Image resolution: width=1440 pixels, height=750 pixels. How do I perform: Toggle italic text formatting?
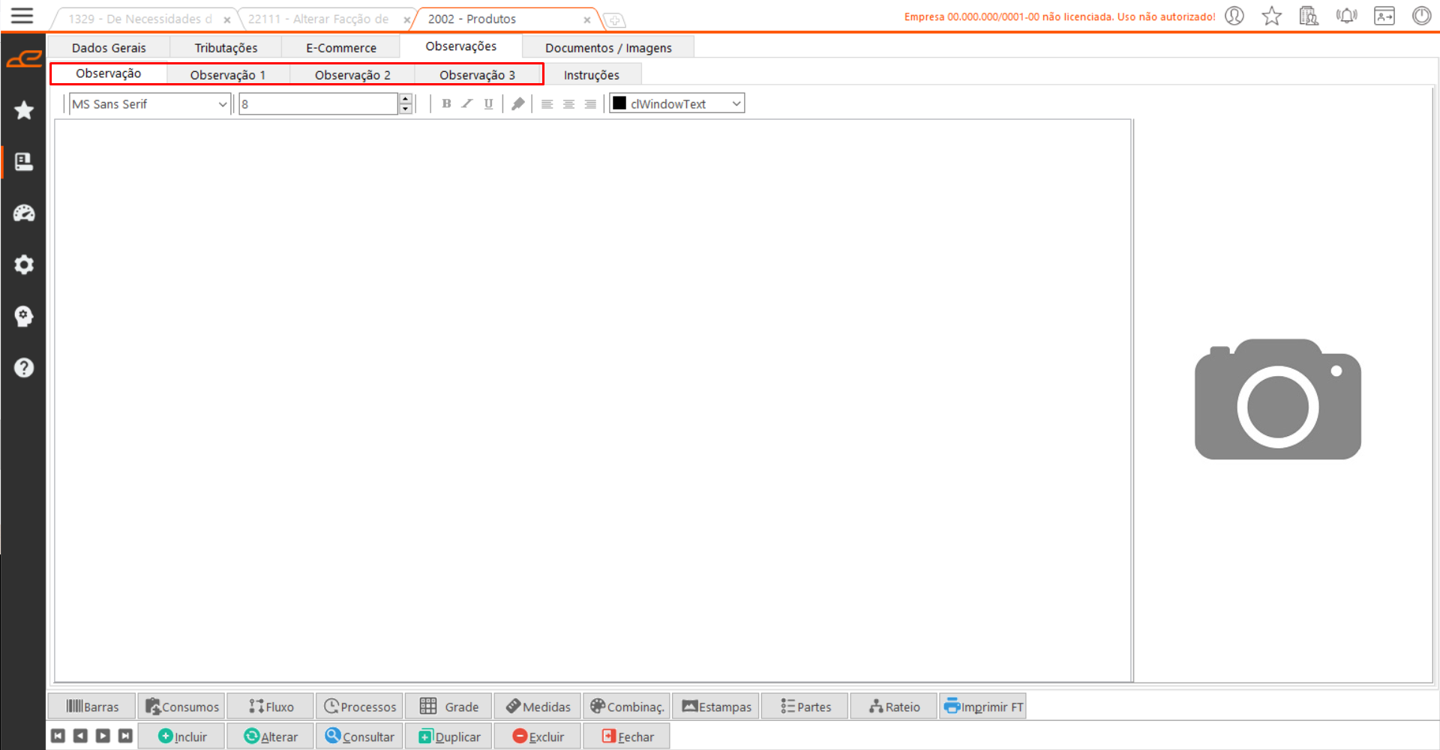point(467,104)
